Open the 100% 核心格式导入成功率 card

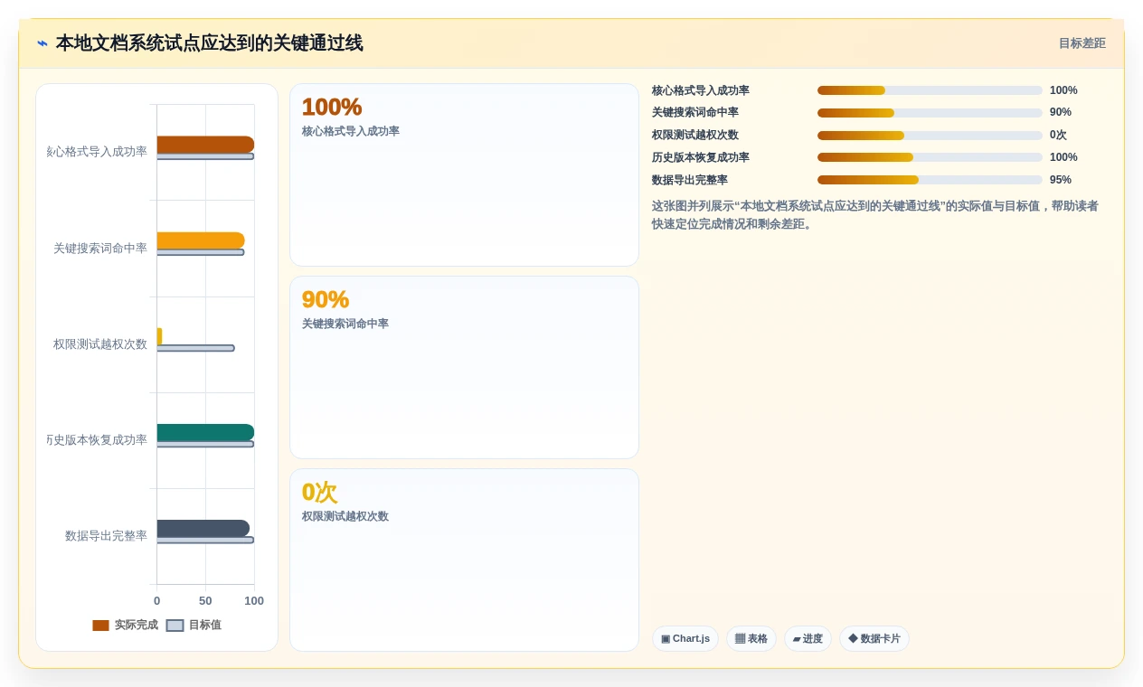click(464, 175)
